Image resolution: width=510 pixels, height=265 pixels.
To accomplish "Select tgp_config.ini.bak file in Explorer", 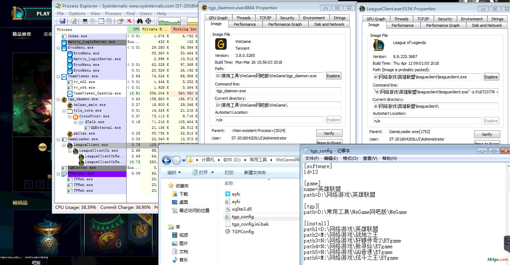I will 250,224.
